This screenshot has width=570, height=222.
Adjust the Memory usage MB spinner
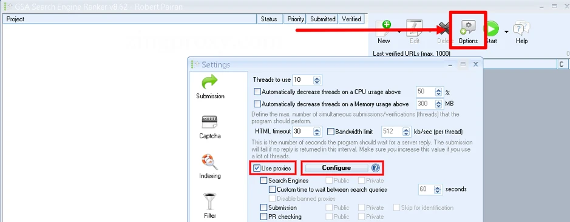(439, 104)
